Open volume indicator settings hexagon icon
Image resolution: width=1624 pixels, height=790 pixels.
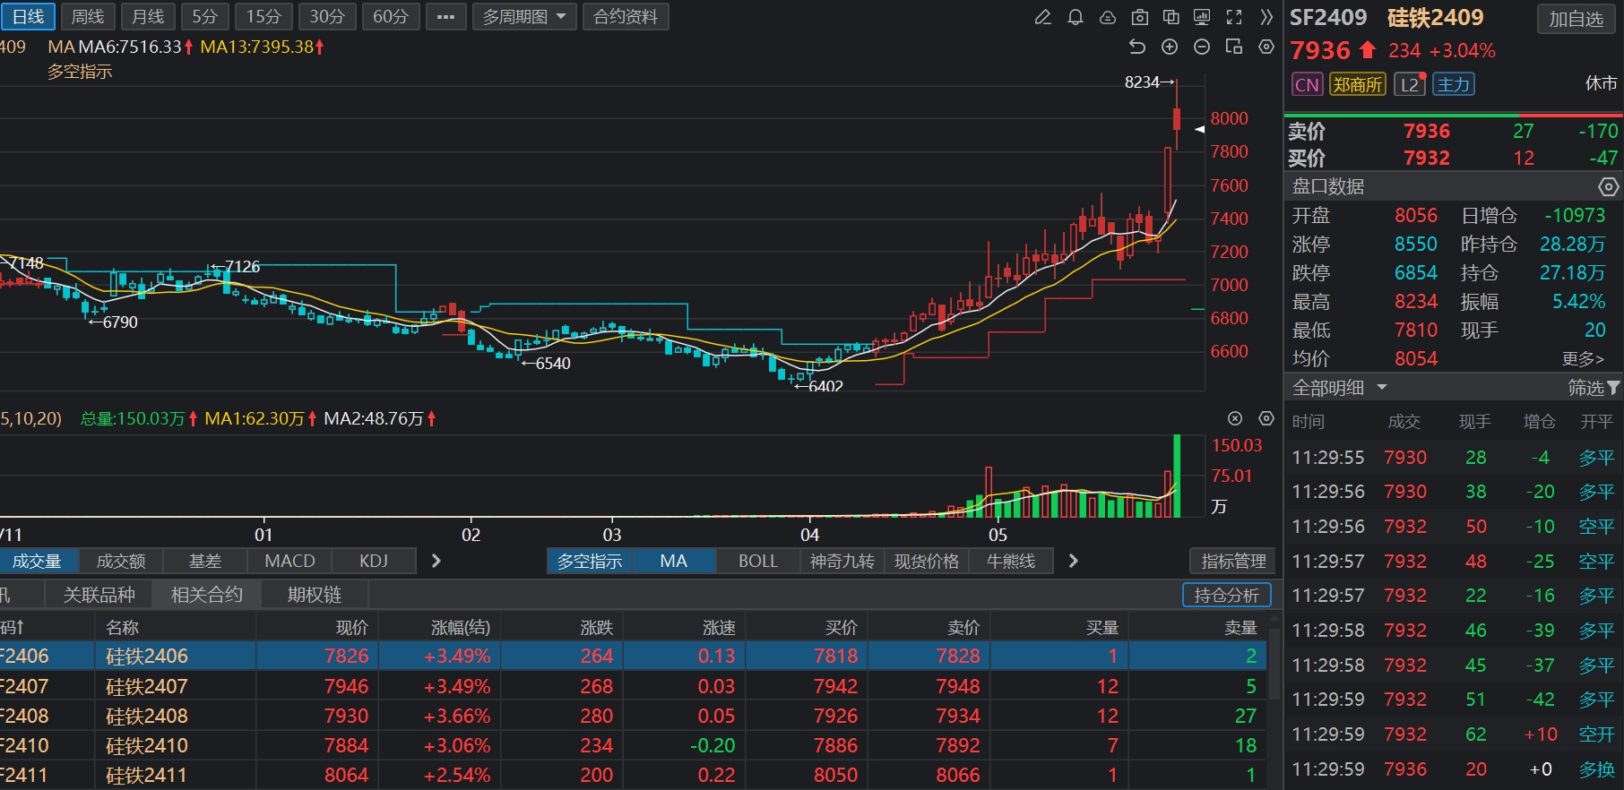(x=1266, y=418)
